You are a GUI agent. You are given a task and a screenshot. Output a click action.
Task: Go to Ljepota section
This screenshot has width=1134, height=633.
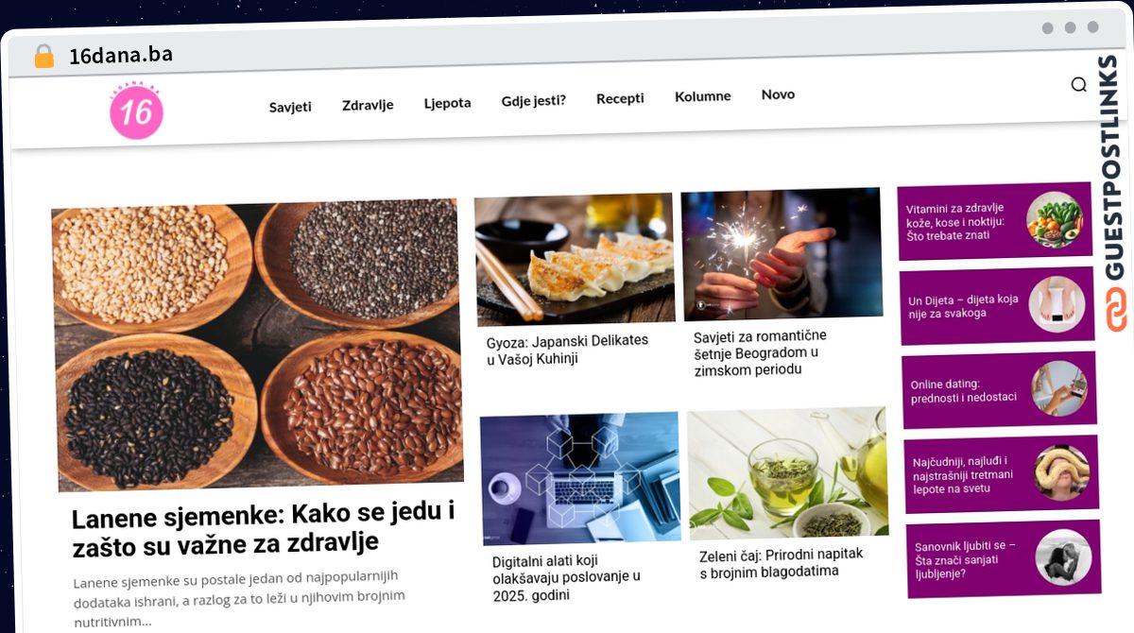pyautogui.click(x=447, y=103)
